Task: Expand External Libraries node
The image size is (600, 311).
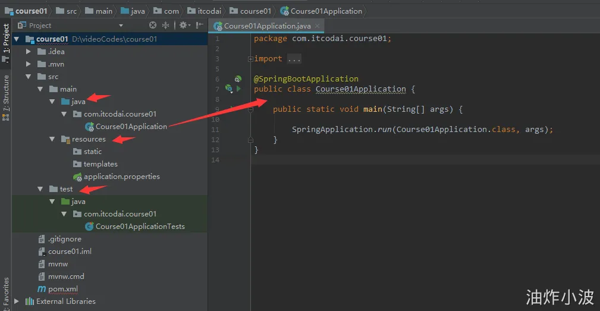Action: click(17, 301)
